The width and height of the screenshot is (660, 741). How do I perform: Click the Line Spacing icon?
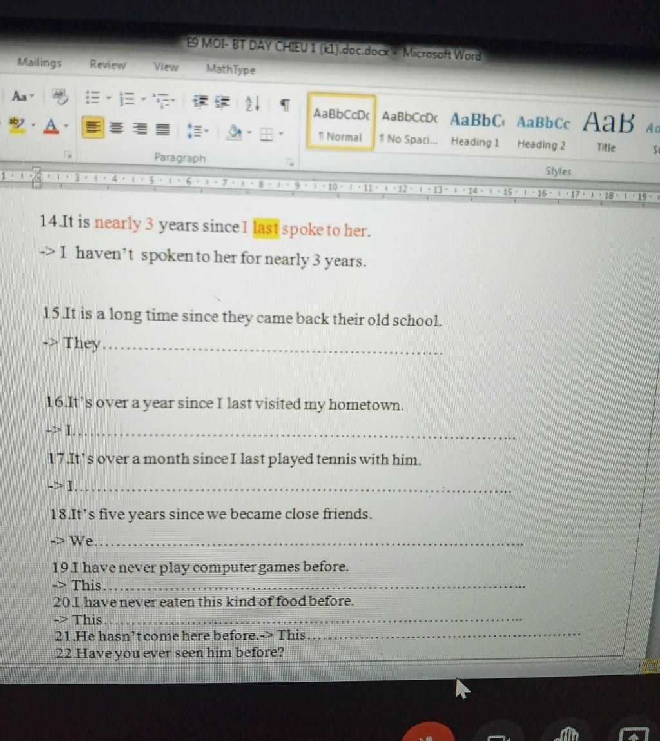(x=196, y=131)
